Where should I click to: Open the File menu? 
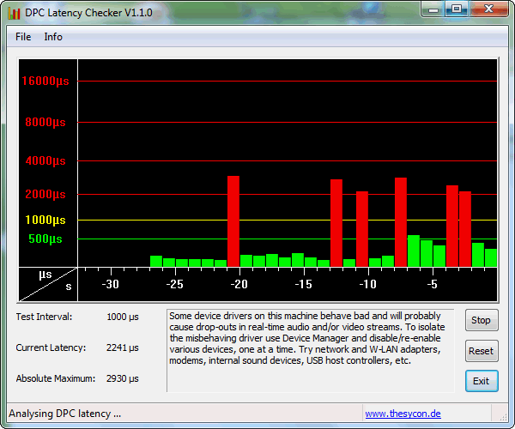coord(23,37)
